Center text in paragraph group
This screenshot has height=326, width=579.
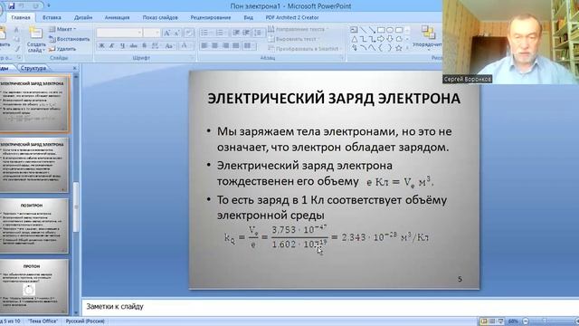pyautogui.click(x=215, y=46)
